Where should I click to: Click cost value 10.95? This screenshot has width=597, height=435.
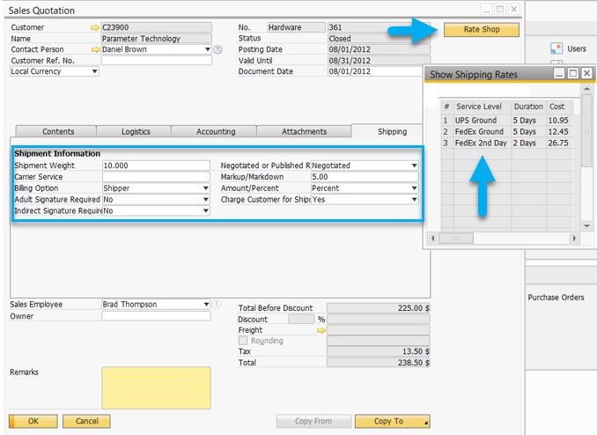point(558,121)
